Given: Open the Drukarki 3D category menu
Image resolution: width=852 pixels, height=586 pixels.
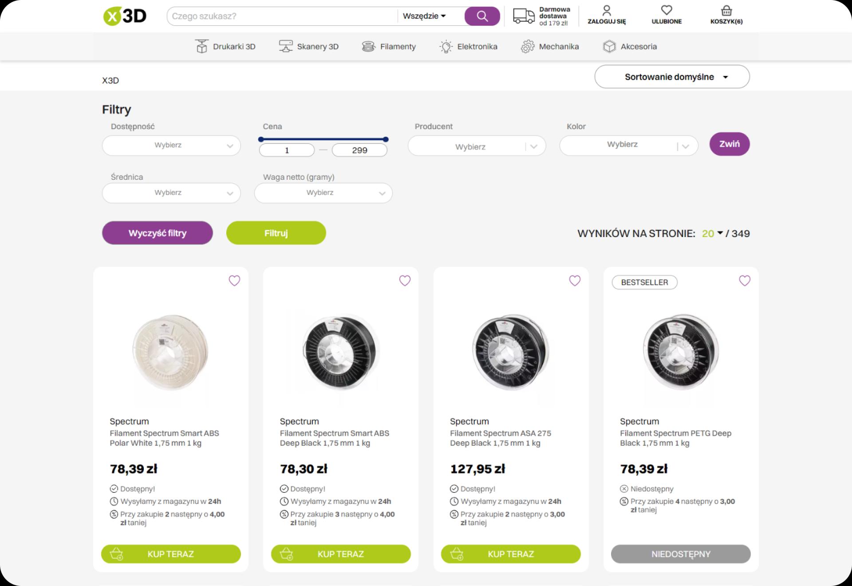Looking at the screenshot, I should (225, 47).
